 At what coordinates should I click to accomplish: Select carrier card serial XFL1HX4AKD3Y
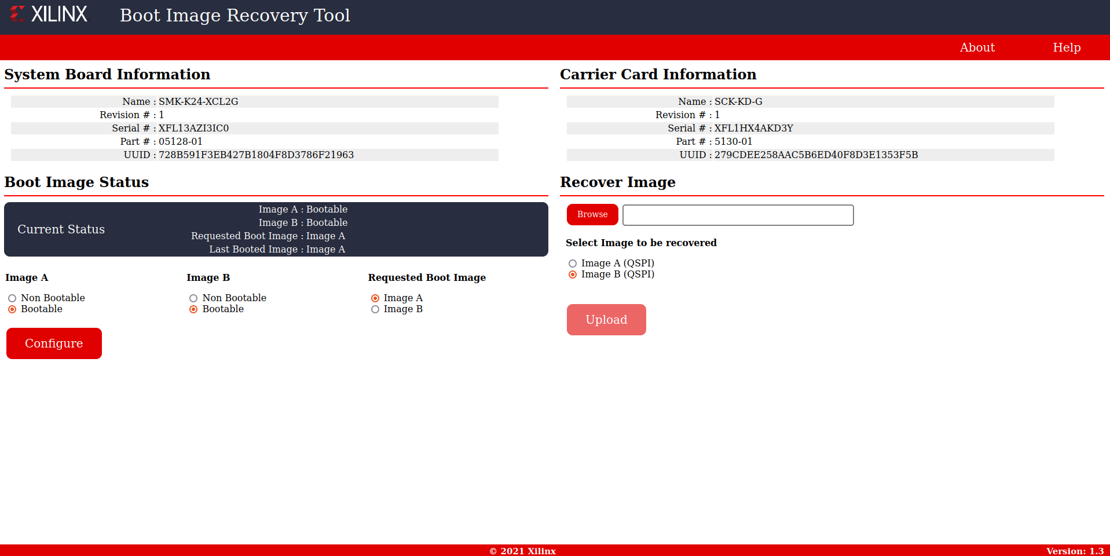(x=753, y=128)
